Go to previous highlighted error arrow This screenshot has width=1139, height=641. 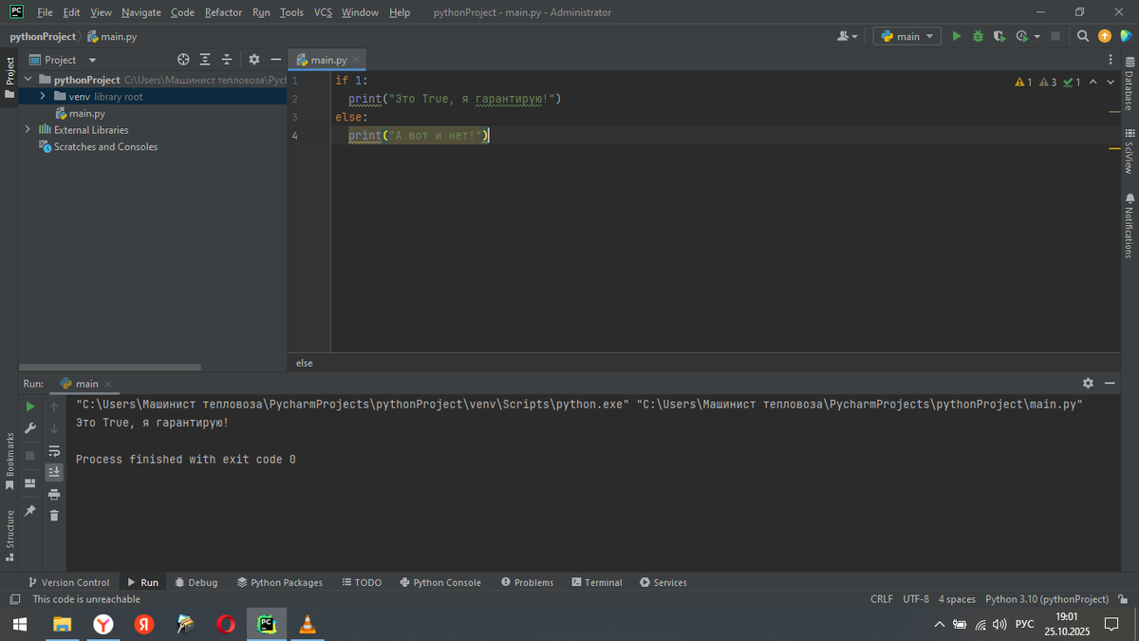[1092, 83]
